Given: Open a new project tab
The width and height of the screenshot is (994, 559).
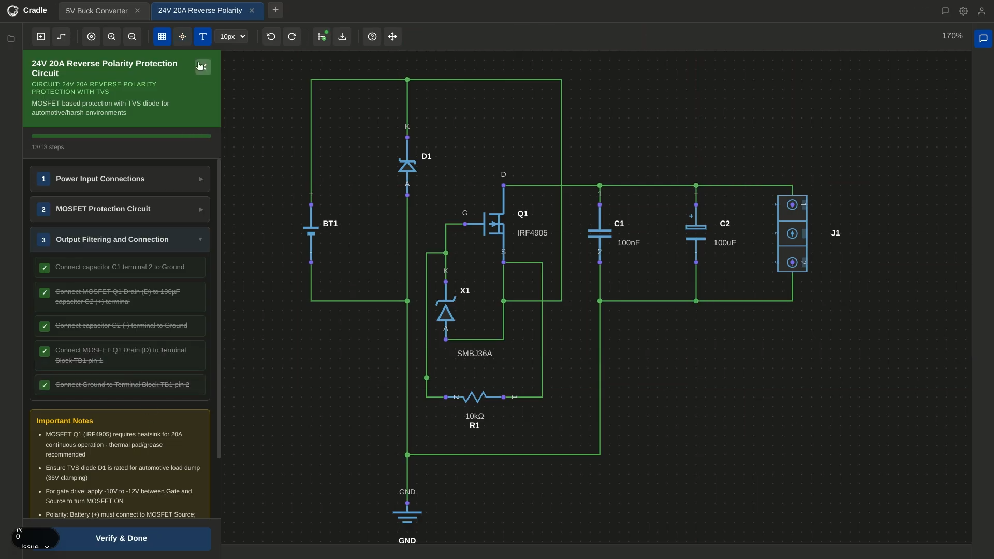Looking at the screenshot, I should pos(275,10).
